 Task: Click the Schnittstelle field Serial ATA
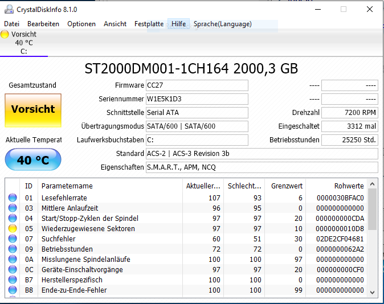tap(197, 113)
